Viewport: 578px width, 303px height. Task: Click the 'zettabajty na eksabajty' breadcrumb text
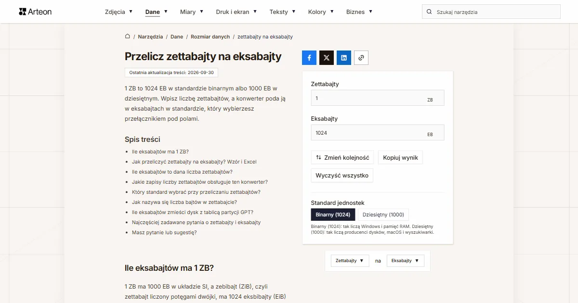click(x=265, y=37)
